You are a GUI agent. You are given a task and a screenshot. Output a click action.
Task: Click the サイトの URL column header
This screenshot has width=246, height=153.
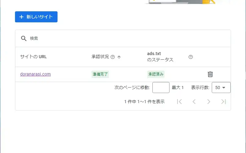[x=33, y=57]
